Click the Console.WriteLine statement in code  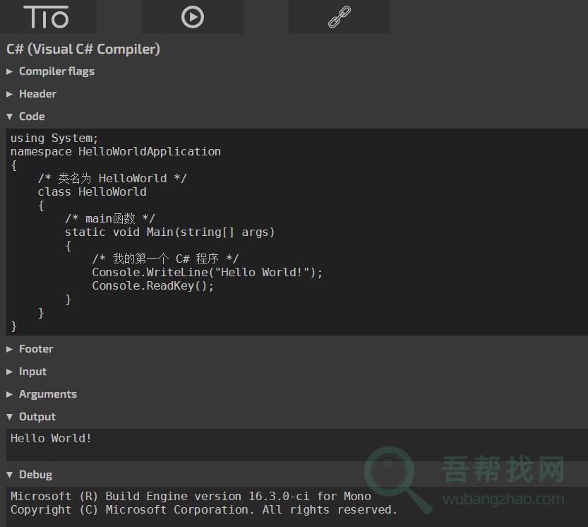207,273
